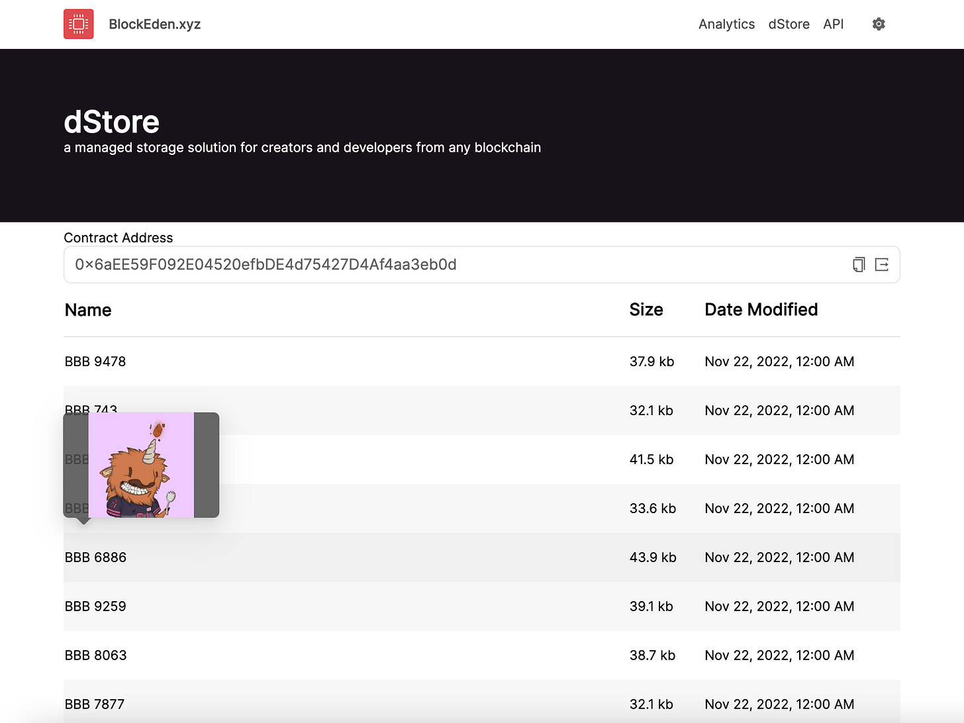Sort by the Name column header
The width and height of the screenshot is (964, 723).
pyautogui.click(x=88, y=310)
